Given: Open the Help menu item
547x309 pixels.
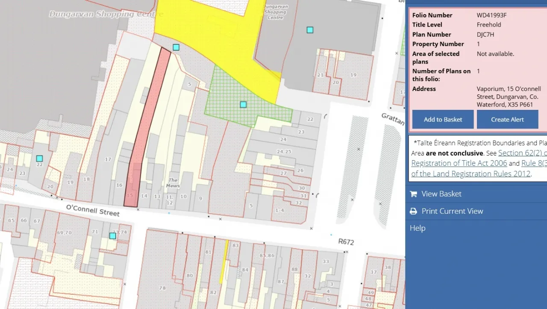Looking at the screenshot, I should (418, 228).
